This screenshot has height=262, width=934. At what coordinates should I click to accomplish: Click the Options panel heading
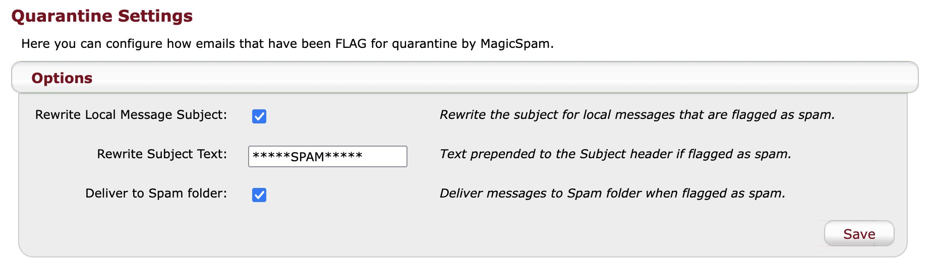tap(62, 78)
